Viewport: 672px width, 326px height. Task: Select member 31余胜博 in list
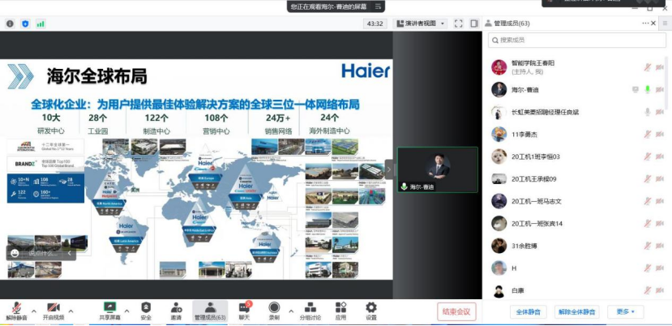(577, 246)
